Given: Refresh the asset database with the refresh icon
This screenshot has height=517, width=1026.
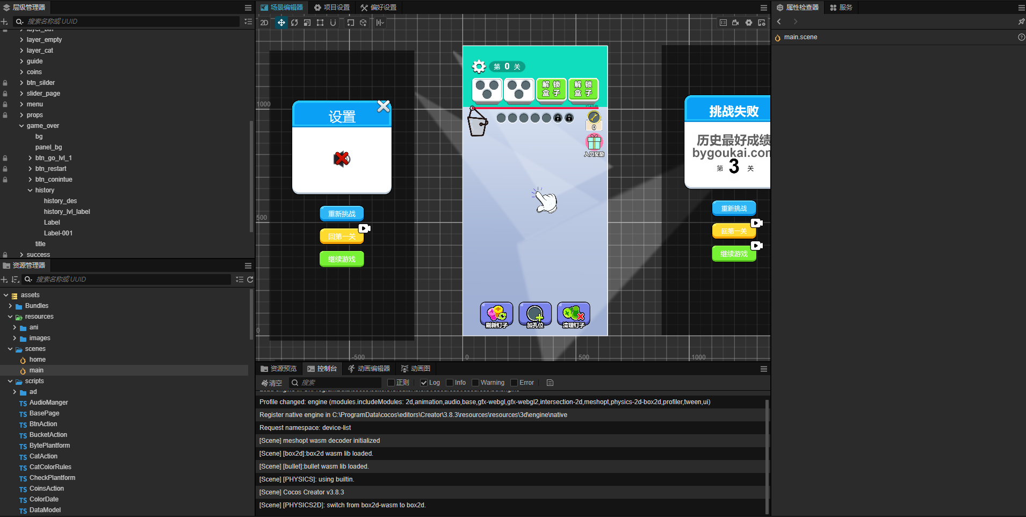Looking at the screenshot, I should 250,279.
